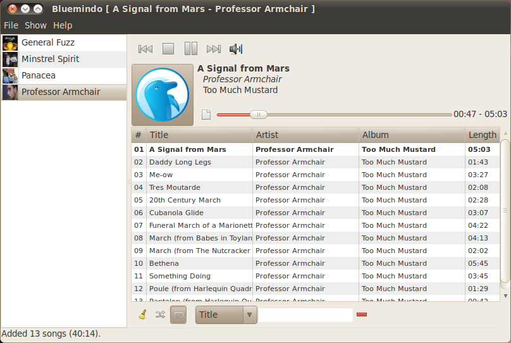Toggle the repeat playlist button
511x343 pixels.
pos(179,315)
